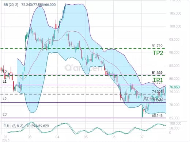Click the L1 level label

pos(5,82)
